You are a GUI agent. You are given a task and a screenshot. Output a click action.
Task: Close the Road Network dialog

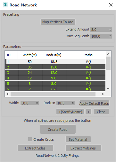[111, 5]
